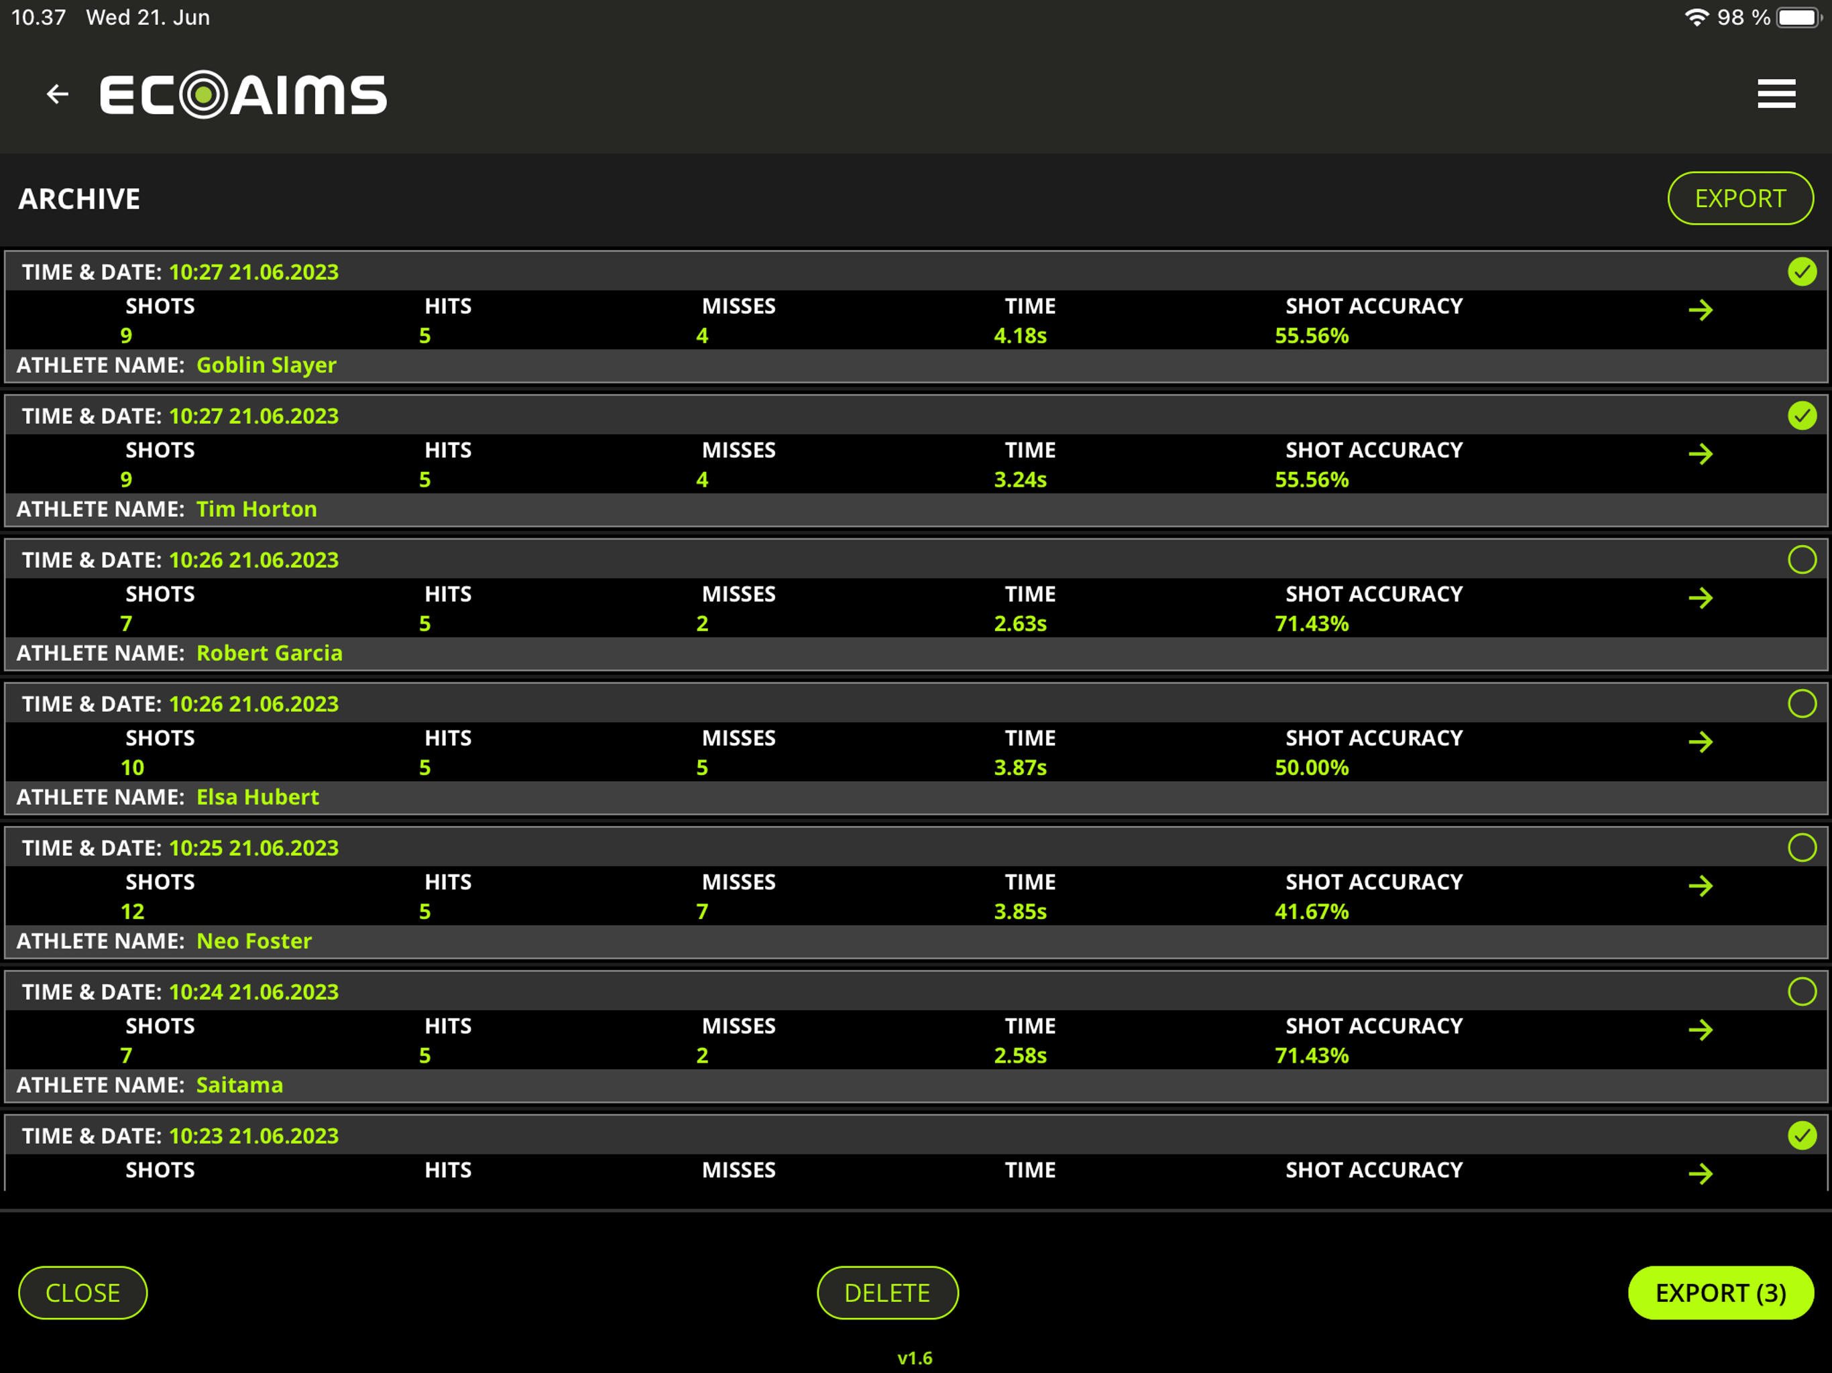The image size is (1832, 1373).
Task: Click Neo Foster's shots value 12
Action: pyautogui.click(x=133, y=912)
